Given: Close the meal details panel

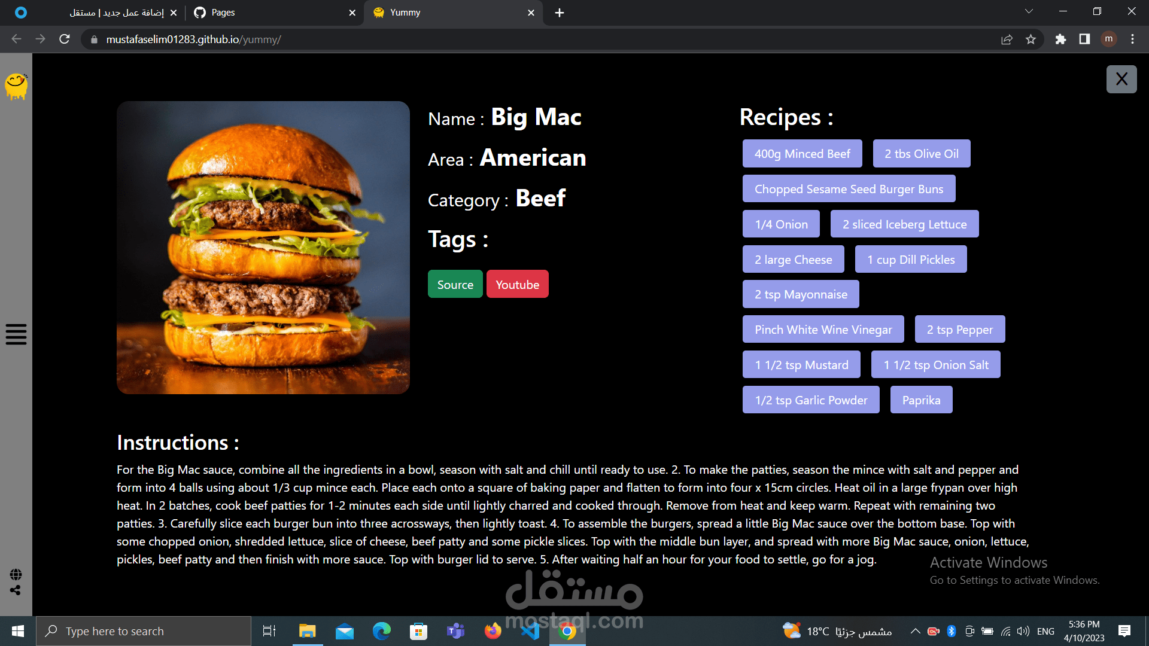Looking at the screenshot, I should click(x=1121, y=79).
